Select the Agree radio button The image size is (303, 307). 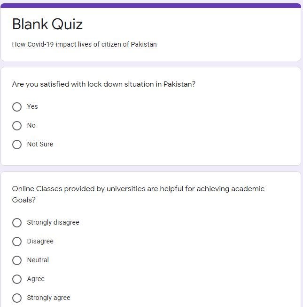coord(17,279)
